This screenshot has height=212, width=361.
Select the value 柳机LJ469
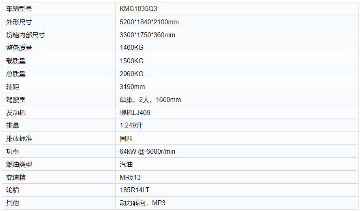click(x=135, y=112)
